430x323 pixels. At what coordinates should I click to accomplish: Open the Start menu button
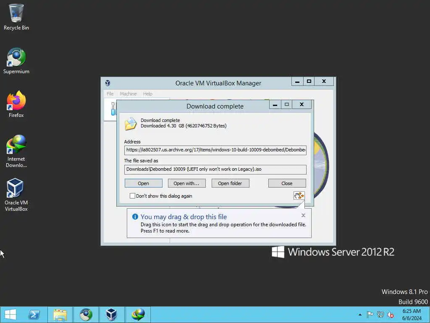click(x=10, y=315)
